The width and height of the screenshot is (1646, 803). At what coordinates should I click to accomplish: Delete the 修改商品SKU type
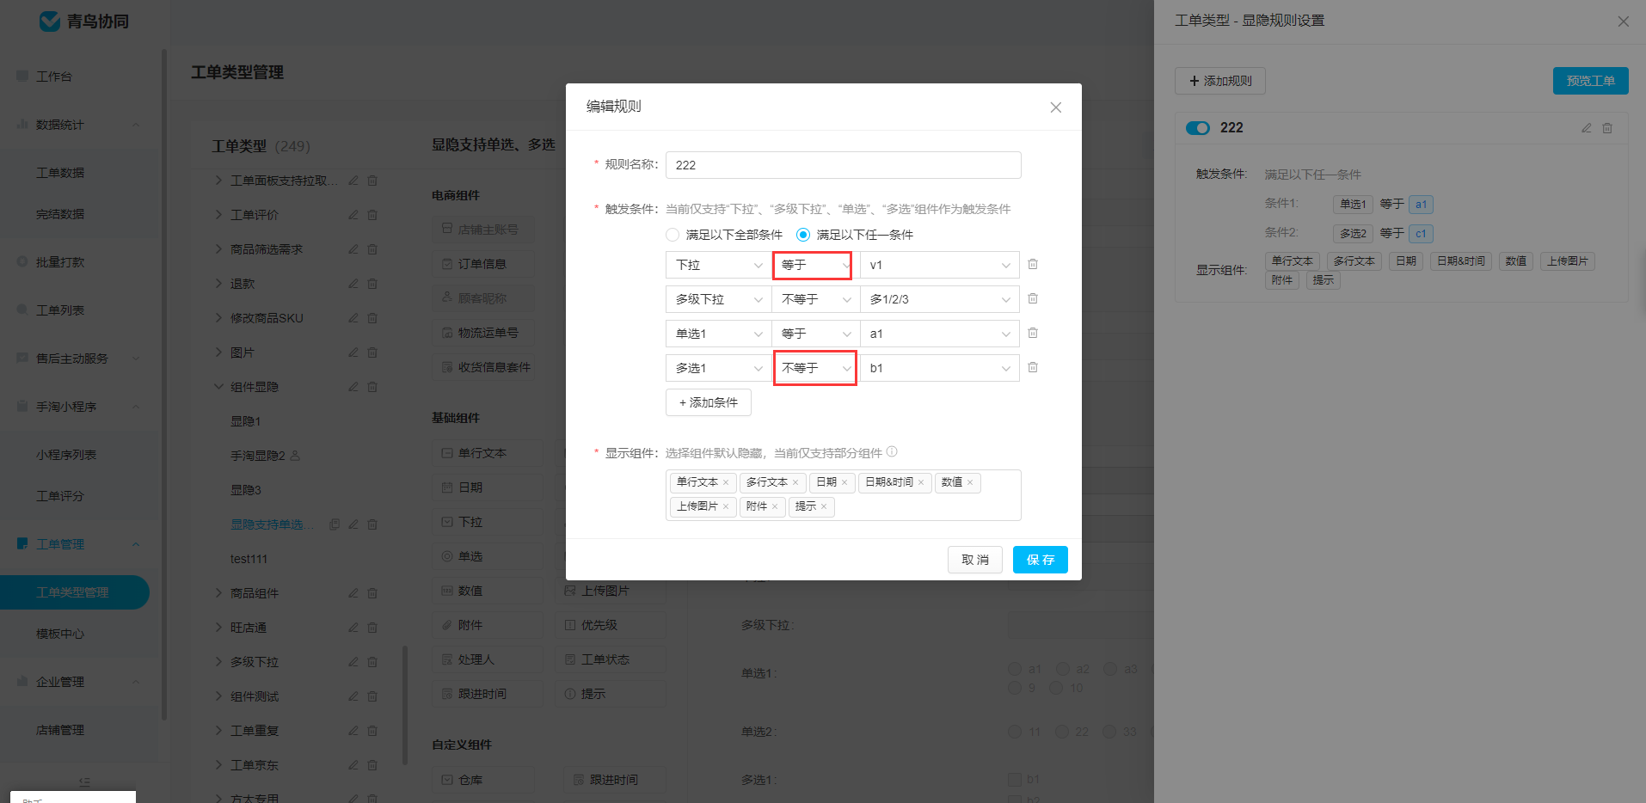pyautogui.click(x=372, y=318)
